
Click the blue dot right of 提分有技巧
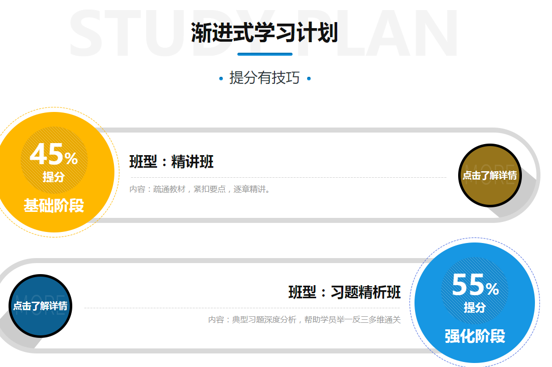[x=309, y=78]
